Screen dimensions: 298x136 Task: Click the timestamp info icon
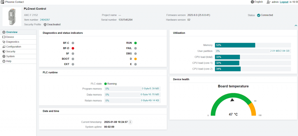click(x=130, y=122)
